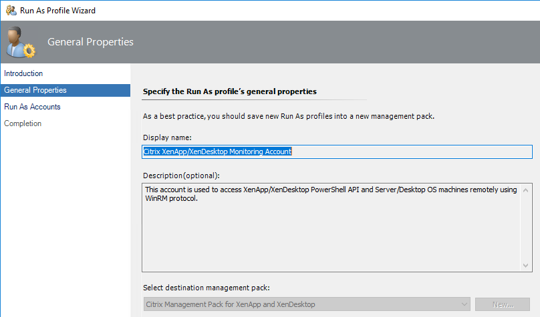Go to the Introduction wizard step

point(23,73)
